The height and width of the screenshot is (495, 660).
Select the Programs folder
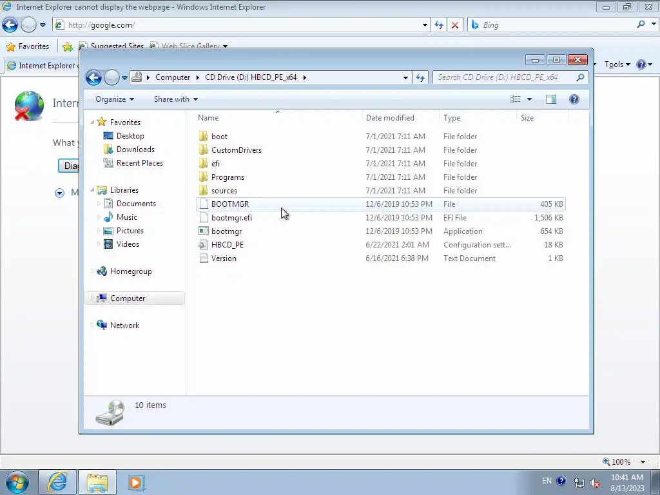click(x=380, y=177)
